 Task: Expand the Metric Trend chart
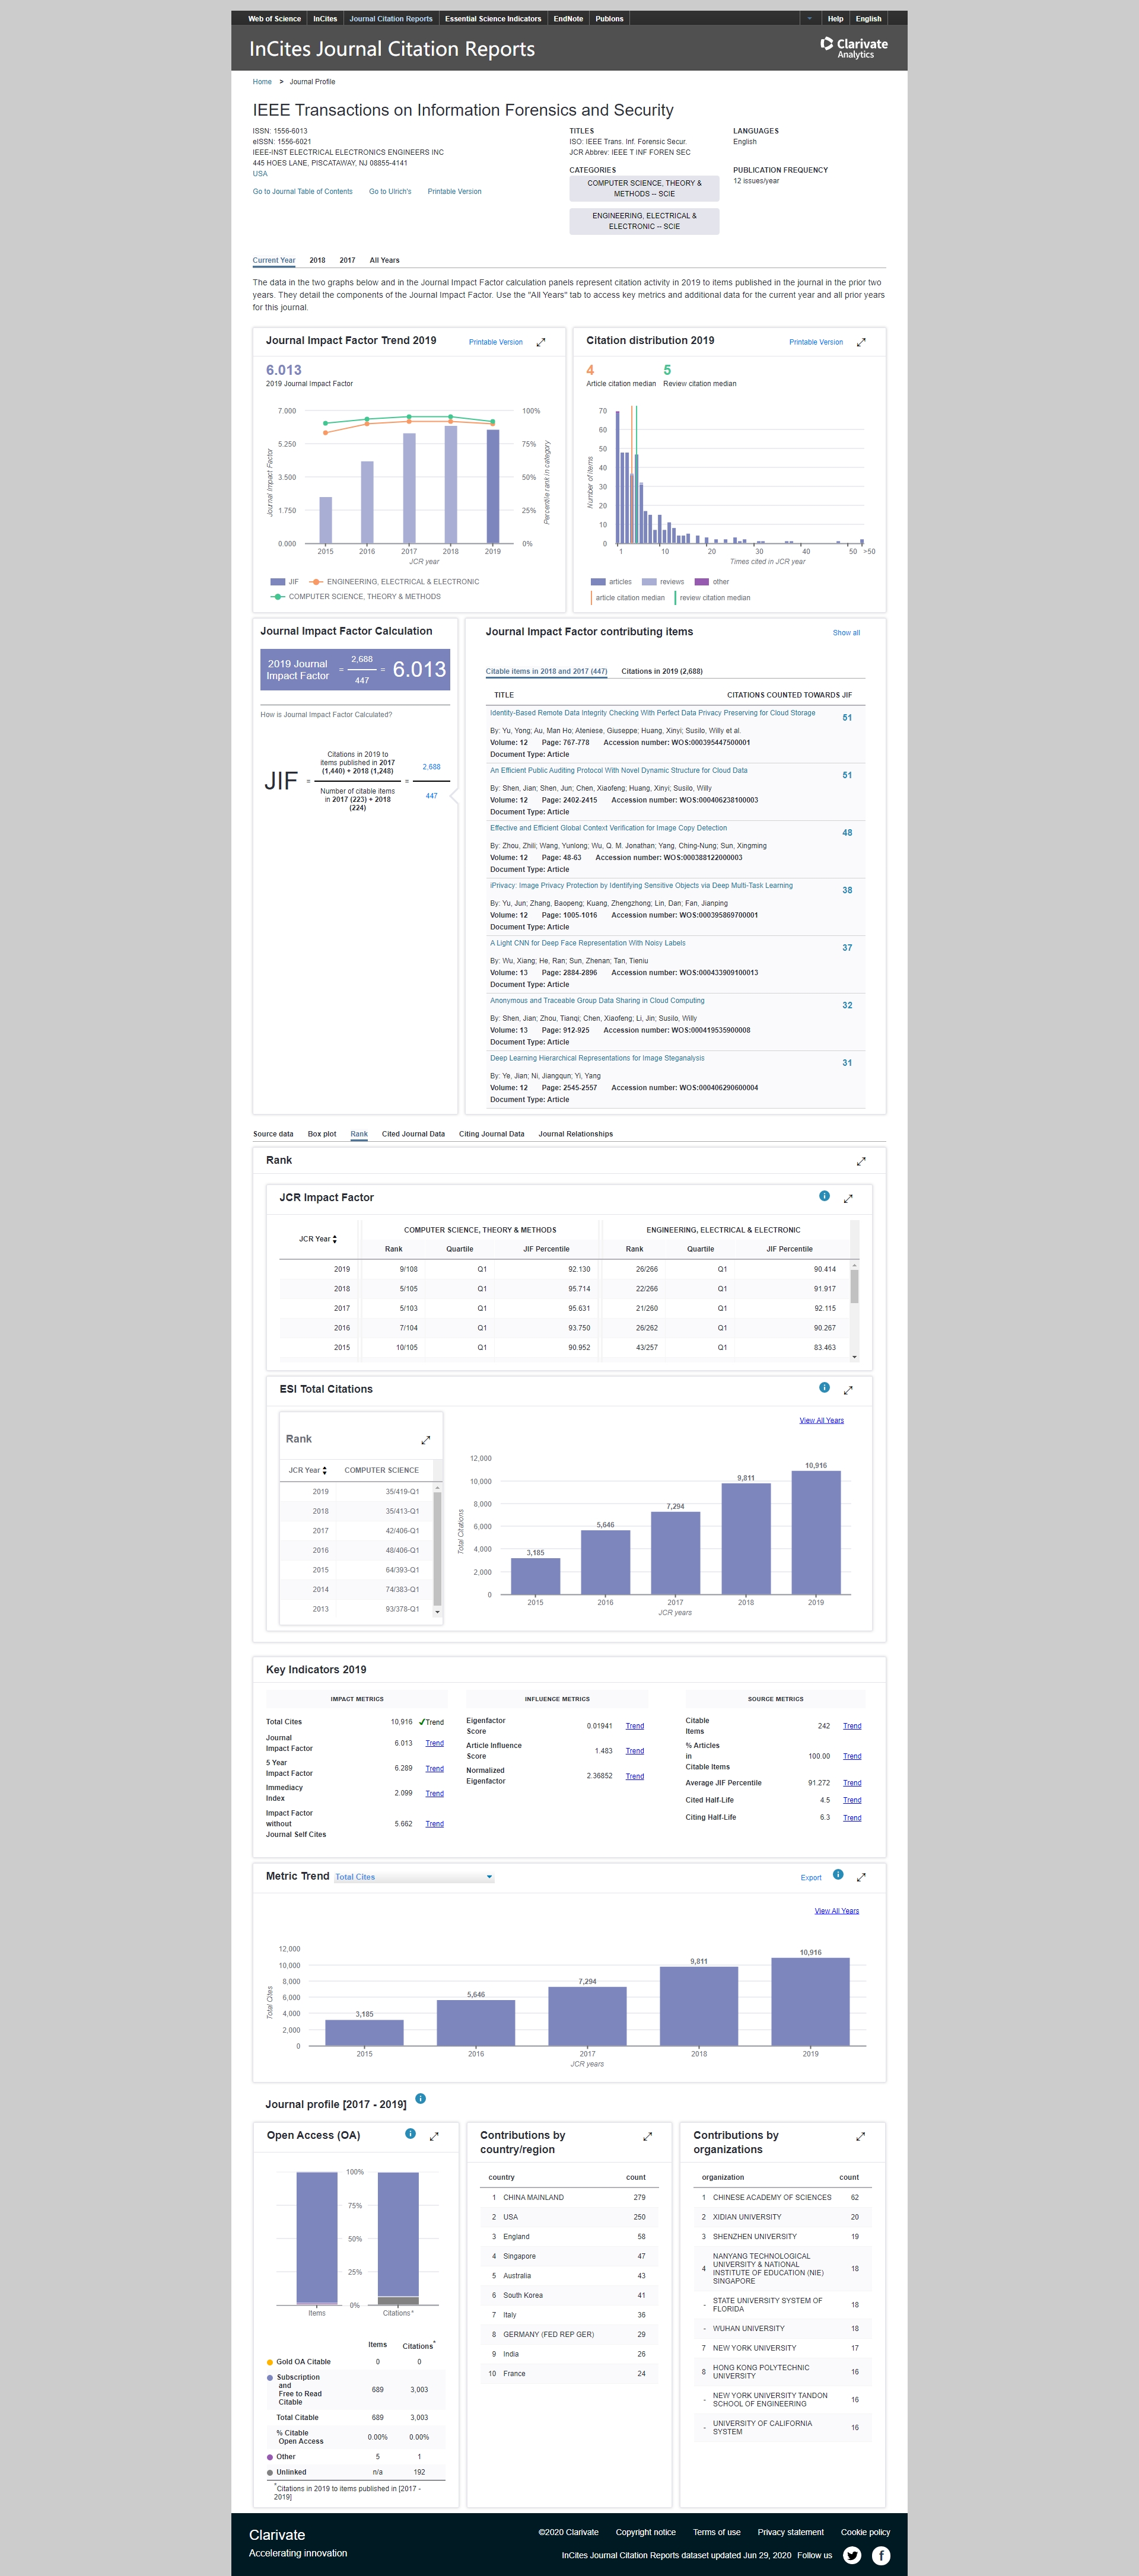pos(861,1877)
